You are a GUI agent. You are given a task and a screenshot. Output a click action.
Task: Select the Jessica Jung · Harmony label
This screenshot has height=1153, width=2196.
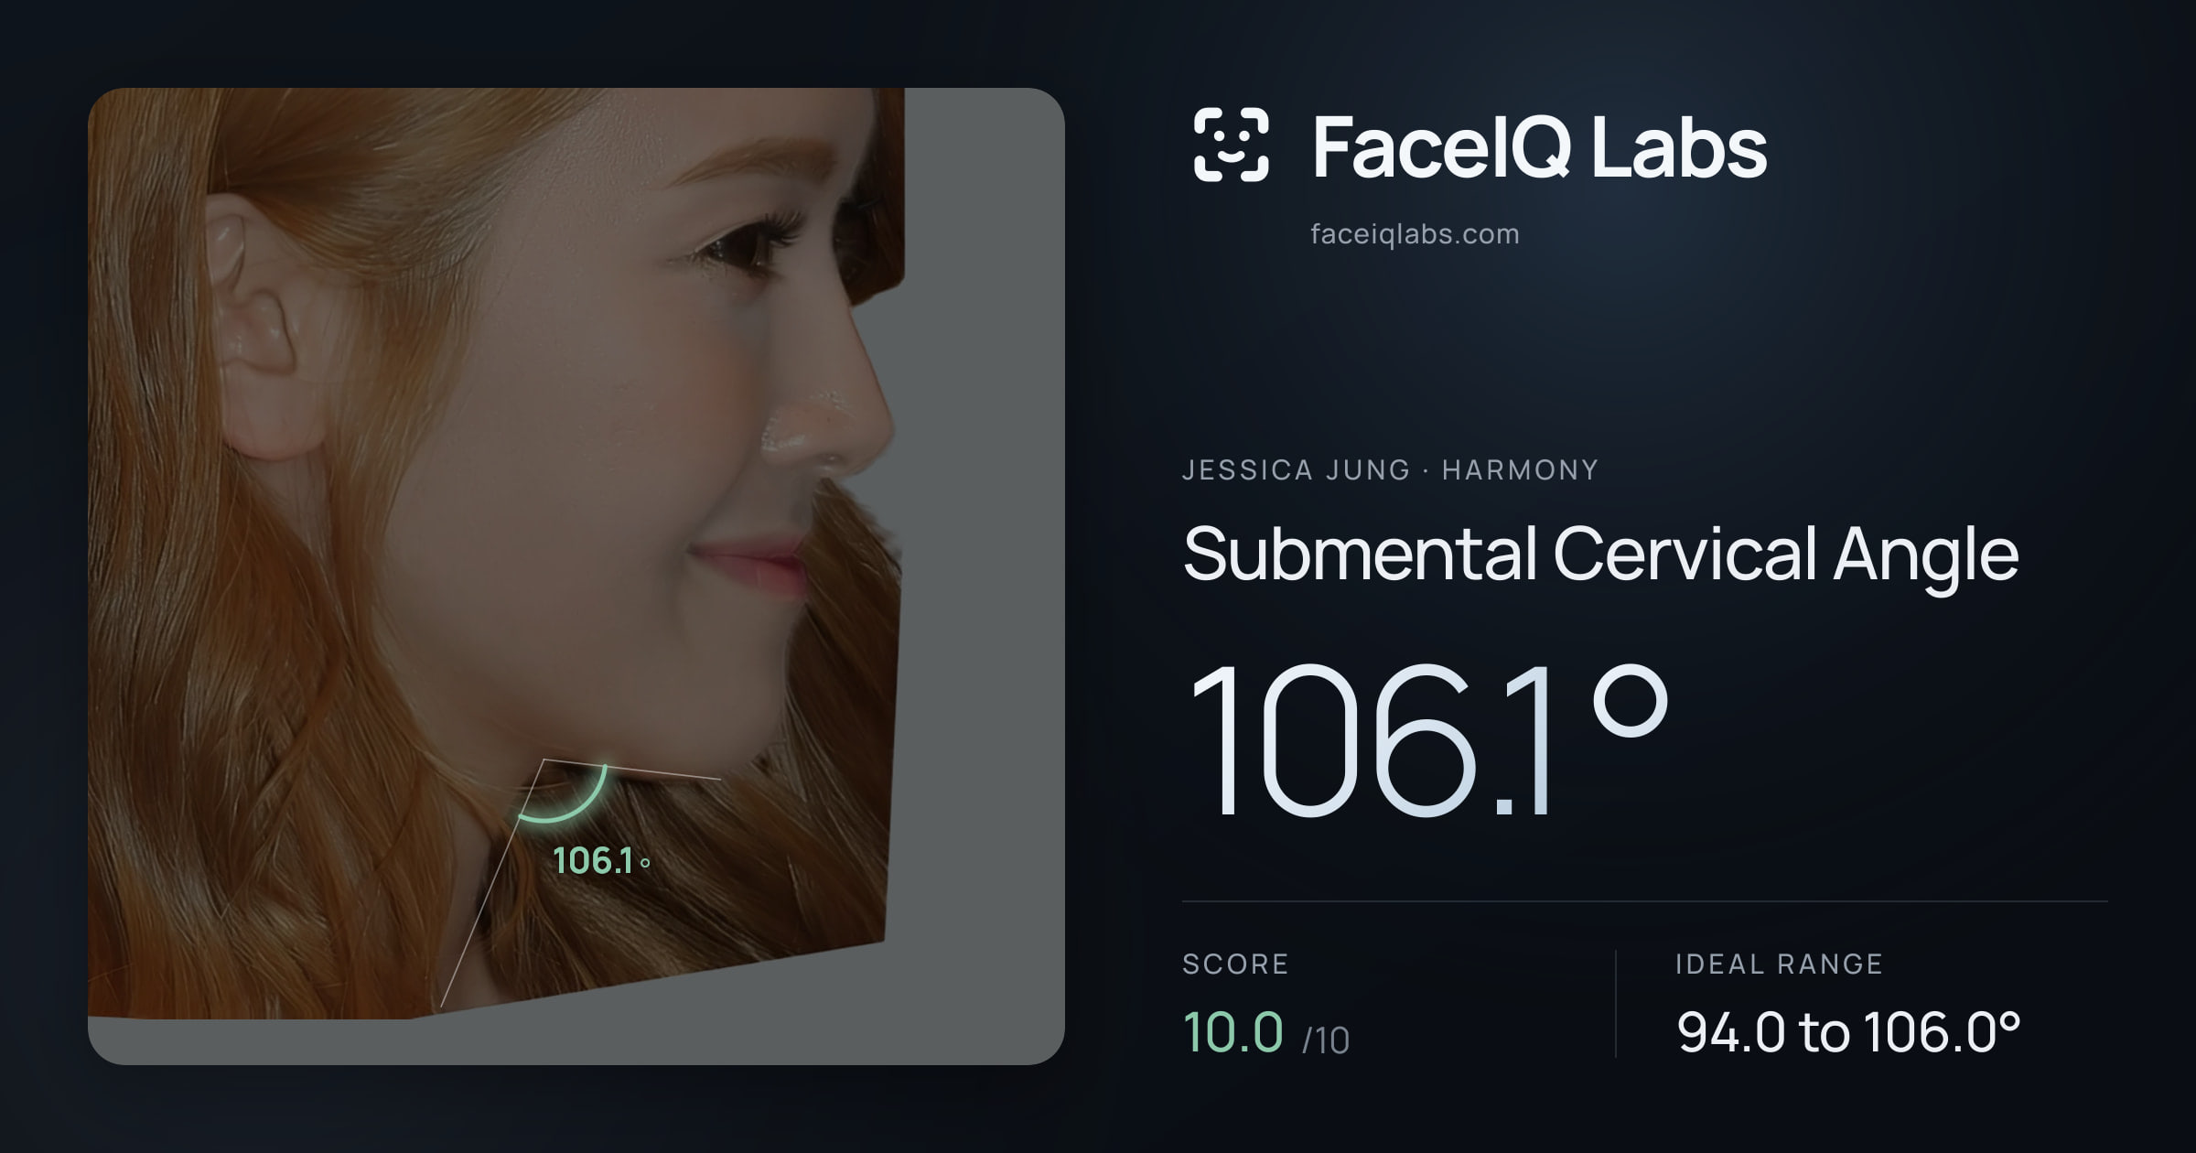tap(1390, 469)
